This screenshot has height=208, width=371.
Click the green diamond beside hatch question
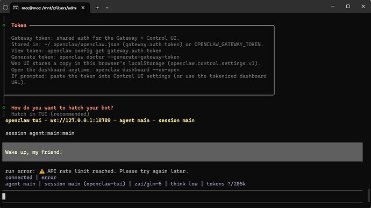pyautogui.click(x=4, y=107)
